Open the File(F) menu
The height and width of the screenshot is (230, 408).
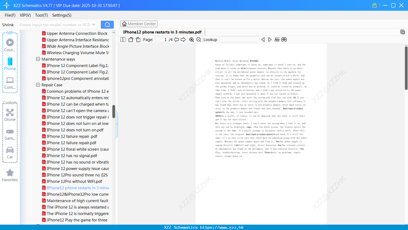coord(10,15)
